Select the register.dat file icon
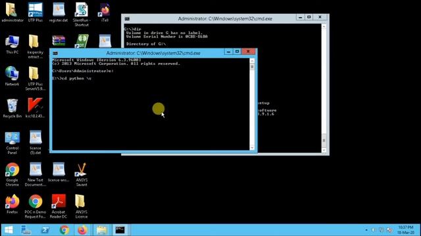 coord(59,12)
